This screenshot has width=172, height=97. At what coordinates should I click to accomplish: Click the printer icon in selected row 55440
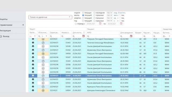(x=33, y=76)
